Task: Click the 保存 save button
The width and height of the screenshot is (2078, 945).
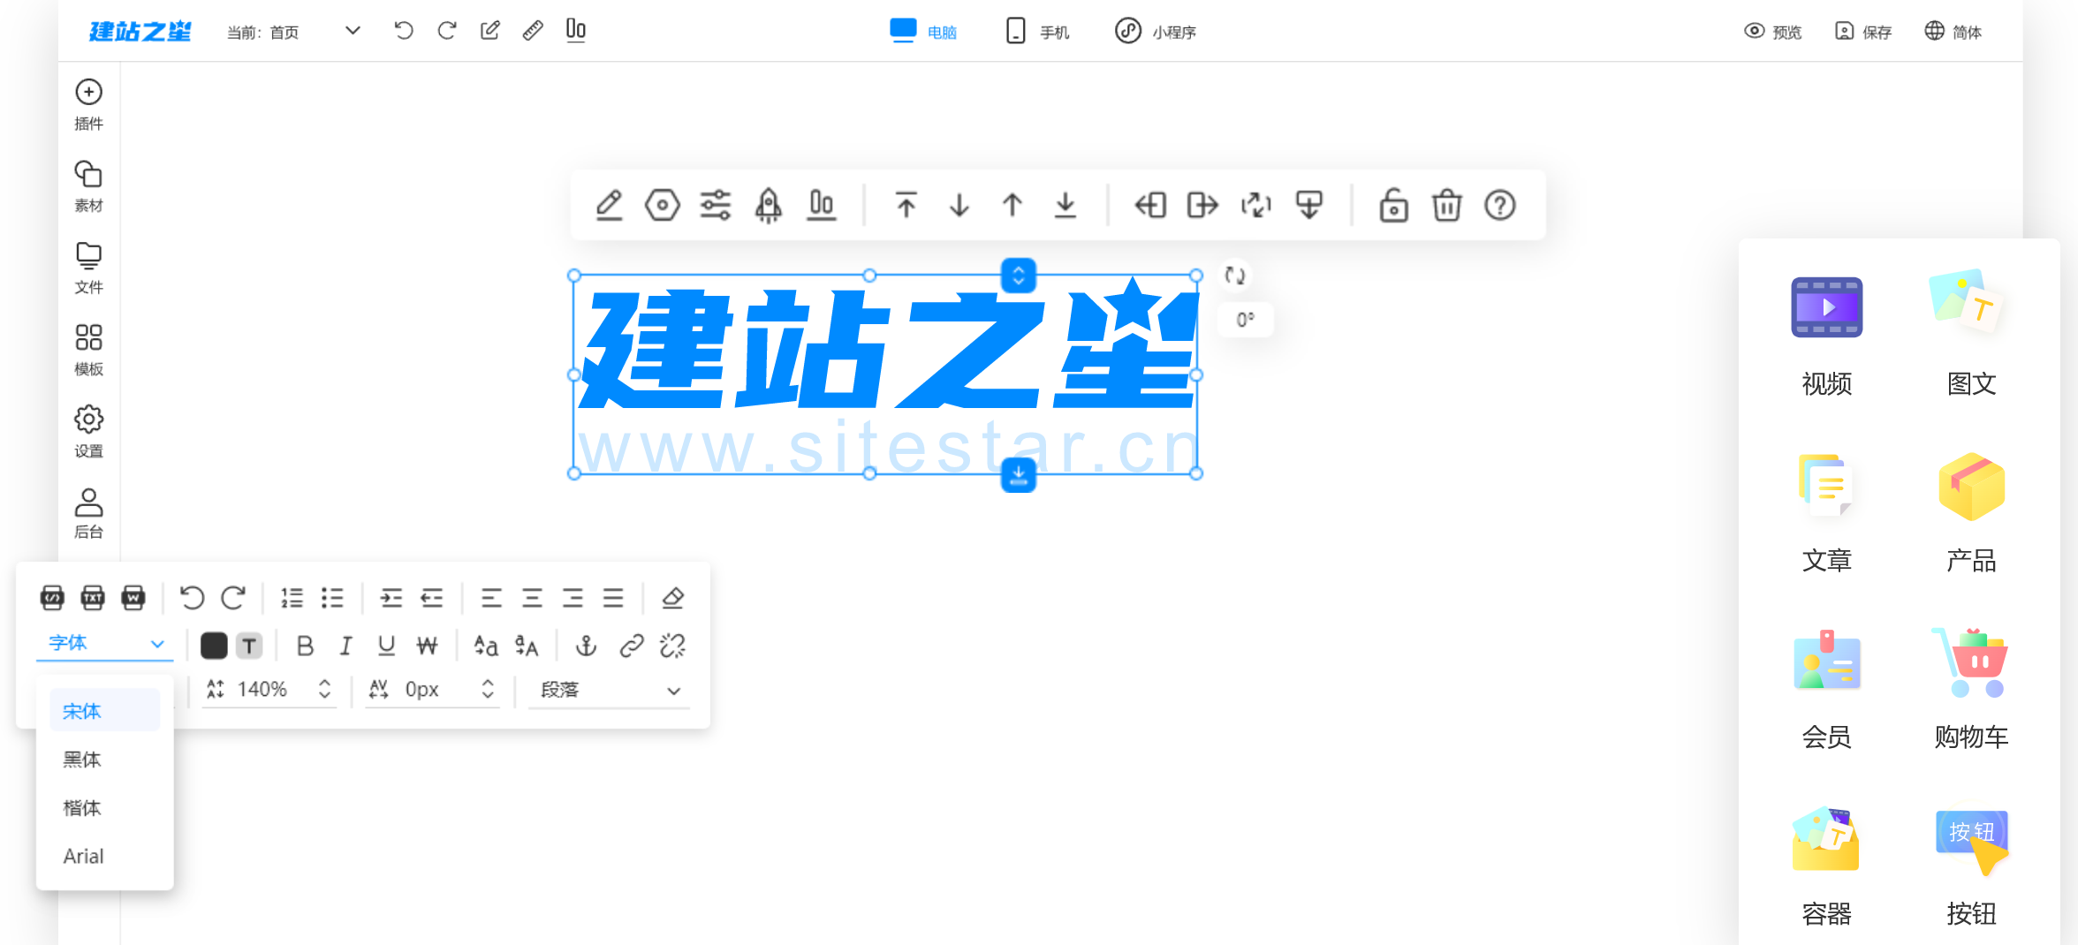Action: coord(1863,32)
